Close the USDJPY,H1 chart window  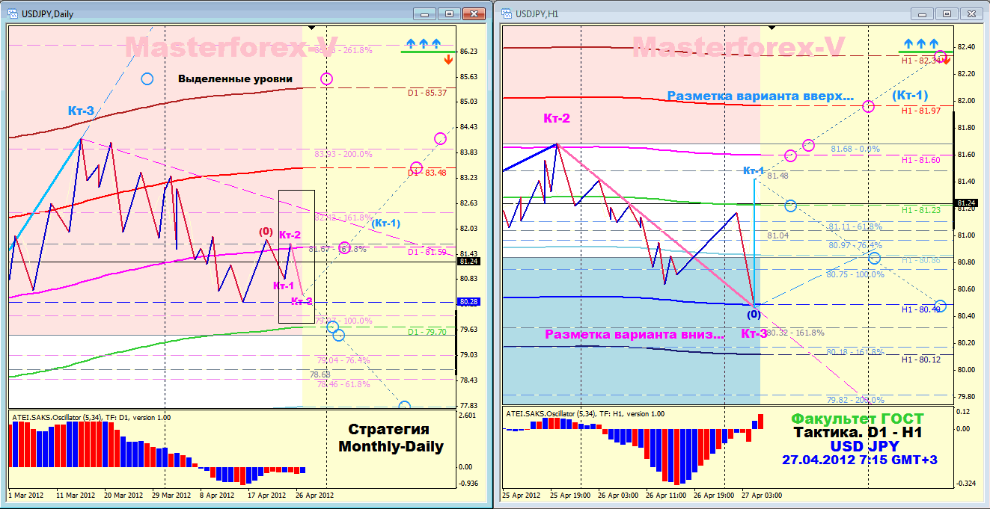[x=971, y=13]
